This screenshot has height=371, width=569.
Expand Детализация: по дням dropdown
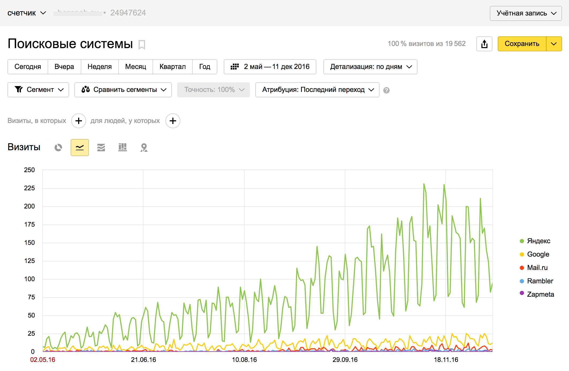coord(370,67)
